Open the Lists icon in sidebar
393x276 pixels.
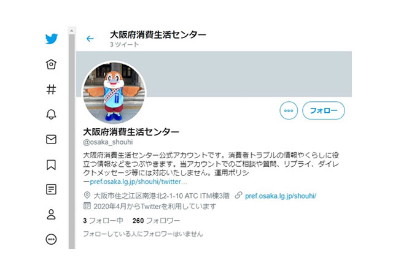51,190
